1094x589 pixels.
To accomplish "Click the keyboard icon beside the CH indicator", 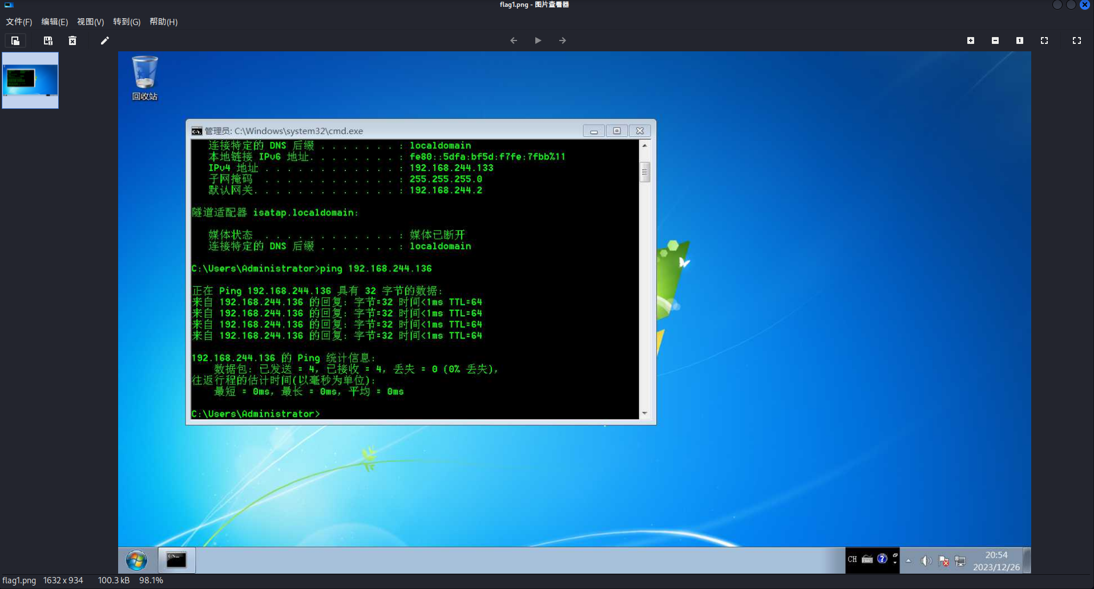I will [x=867, y=559].
